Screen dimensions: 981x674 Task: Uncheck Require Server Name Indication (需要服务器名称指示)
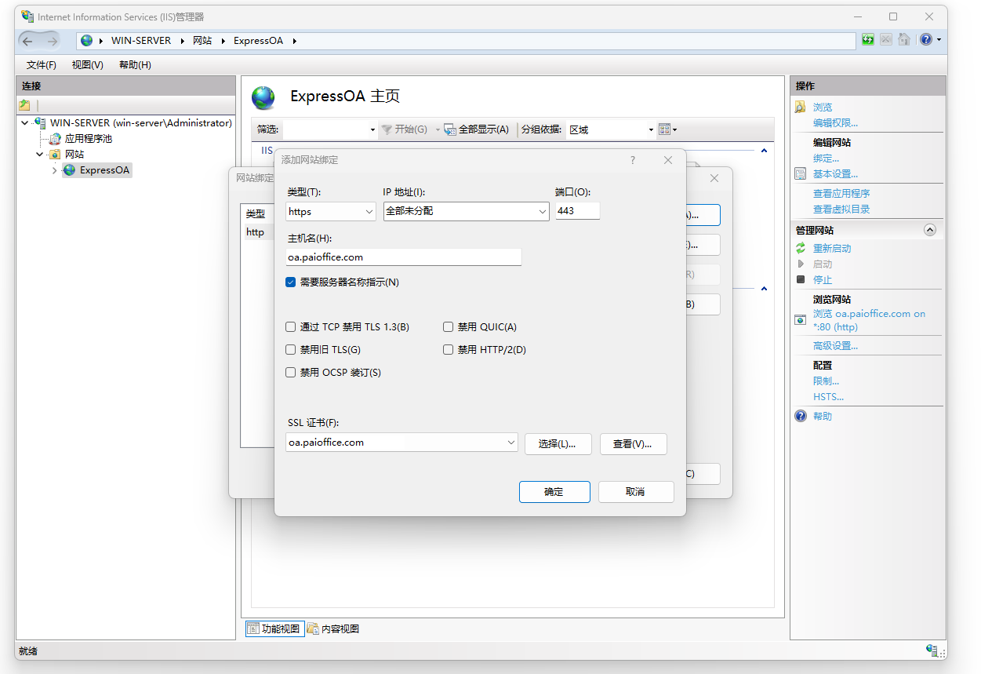(x=291, y=282)
